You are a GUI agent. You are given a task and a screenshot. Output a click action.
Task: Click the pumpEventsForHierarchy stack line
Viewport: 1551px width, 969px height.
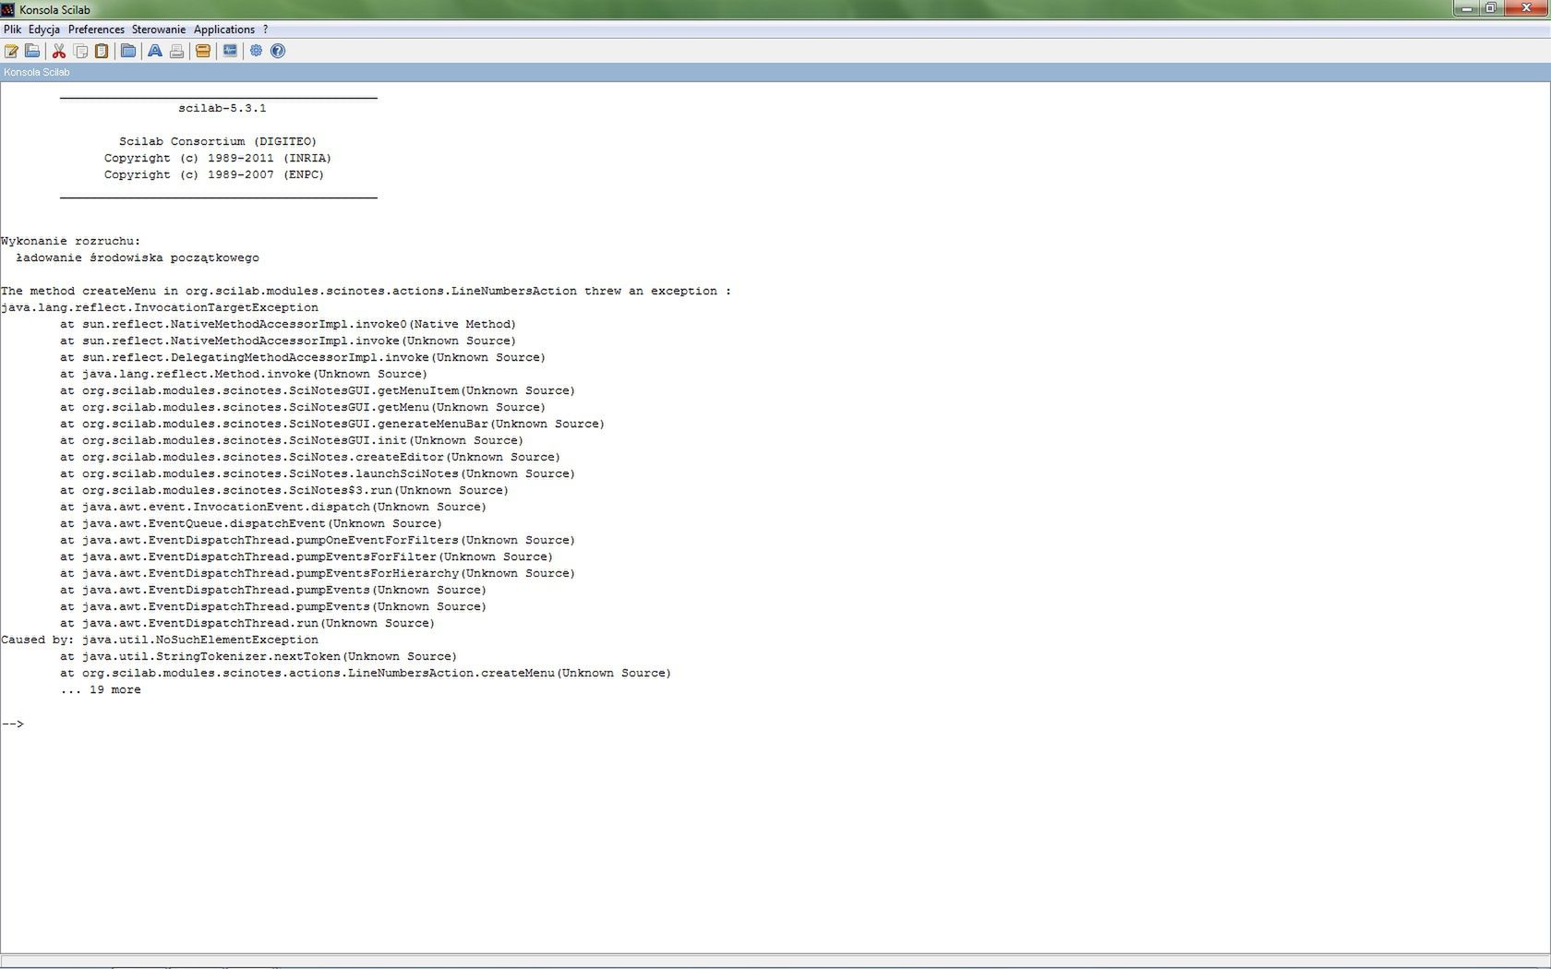(318, 573)
